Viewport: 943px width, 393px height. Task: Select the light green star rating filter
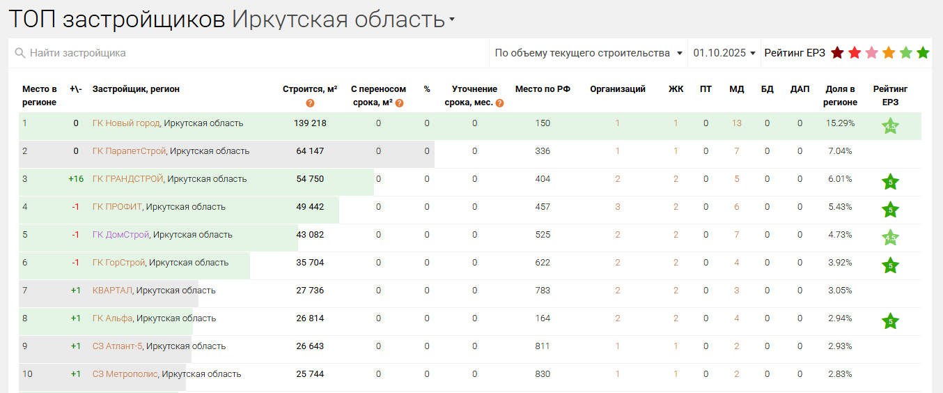(905, 53)
